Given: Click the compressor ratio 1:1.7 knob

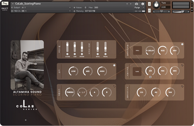Looking at the screenshot, I should coord(82,92).
